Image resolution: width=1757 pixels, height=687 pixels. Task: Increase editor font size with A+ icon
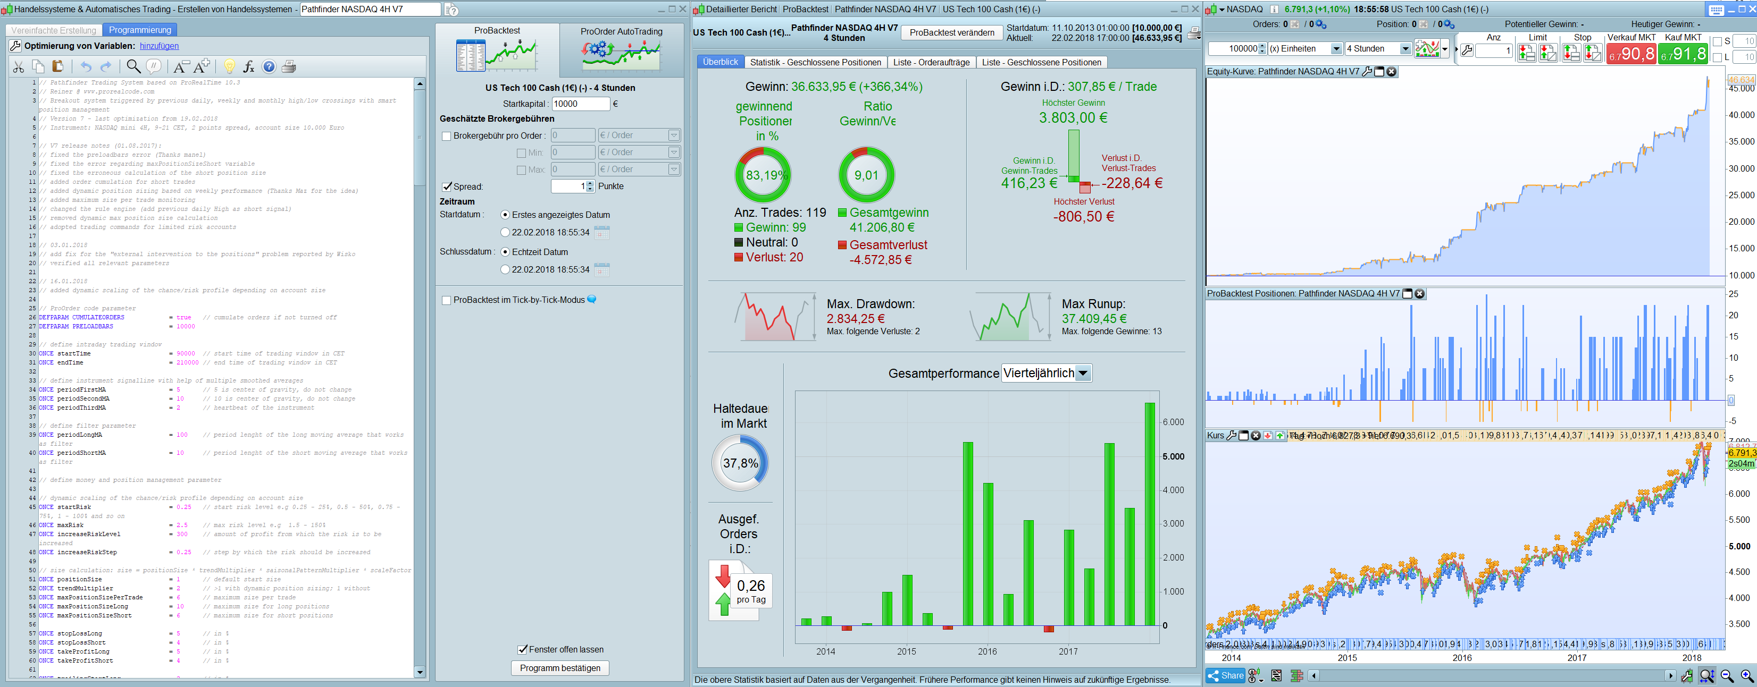[202, 67]
